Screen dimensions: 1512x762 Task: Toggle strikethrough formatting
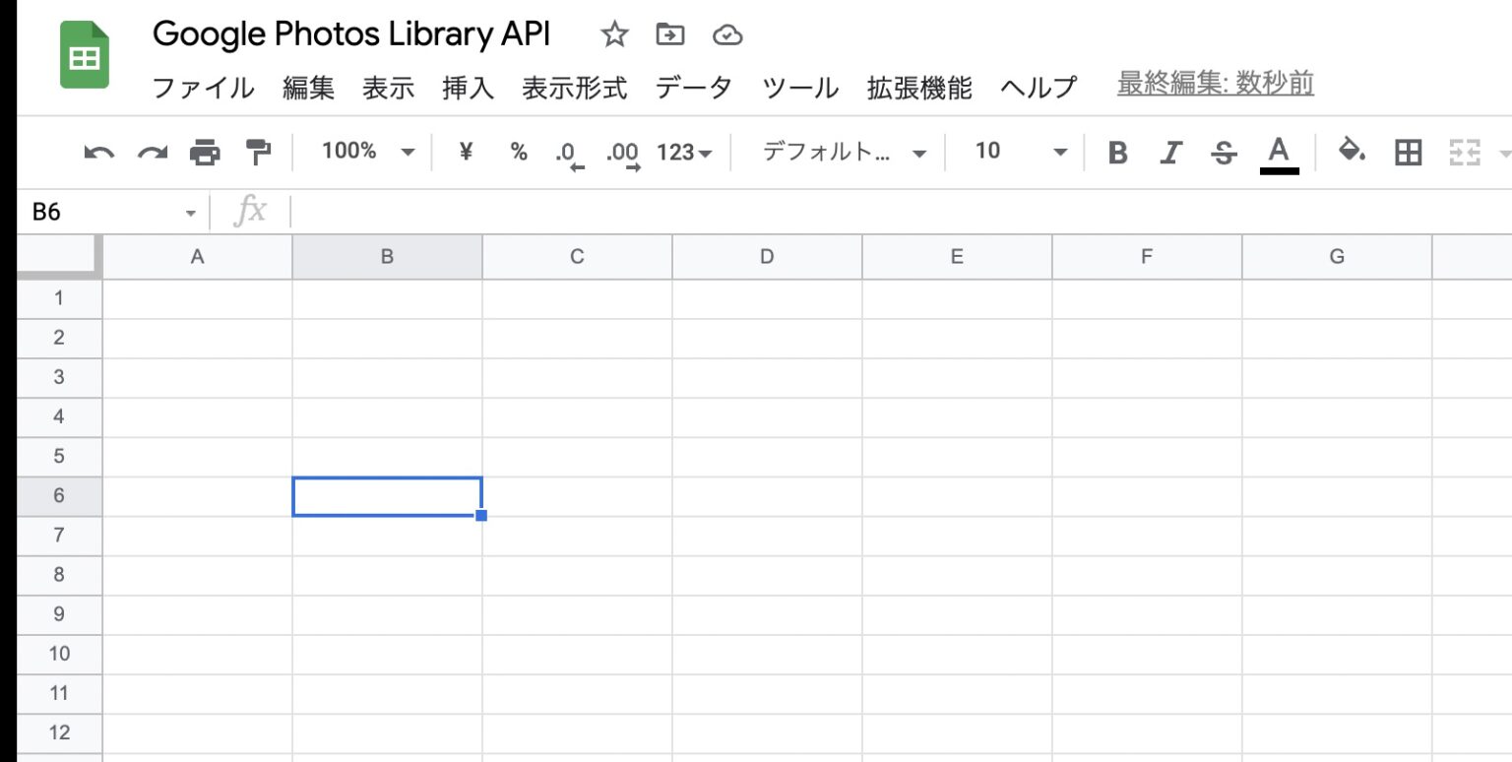pyautogui.click(x=1223, y=153)
